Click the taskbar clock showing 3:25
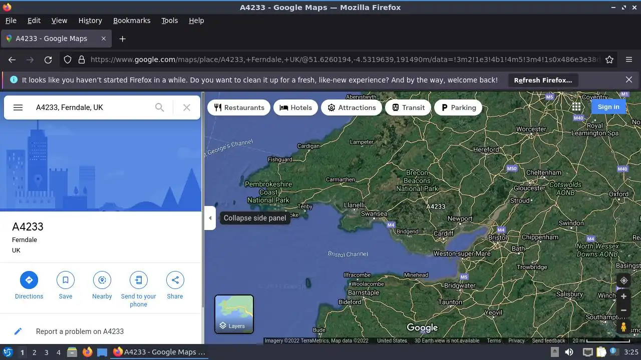The height and width of the screenshot is (360, 641). [x=631, y=352]
